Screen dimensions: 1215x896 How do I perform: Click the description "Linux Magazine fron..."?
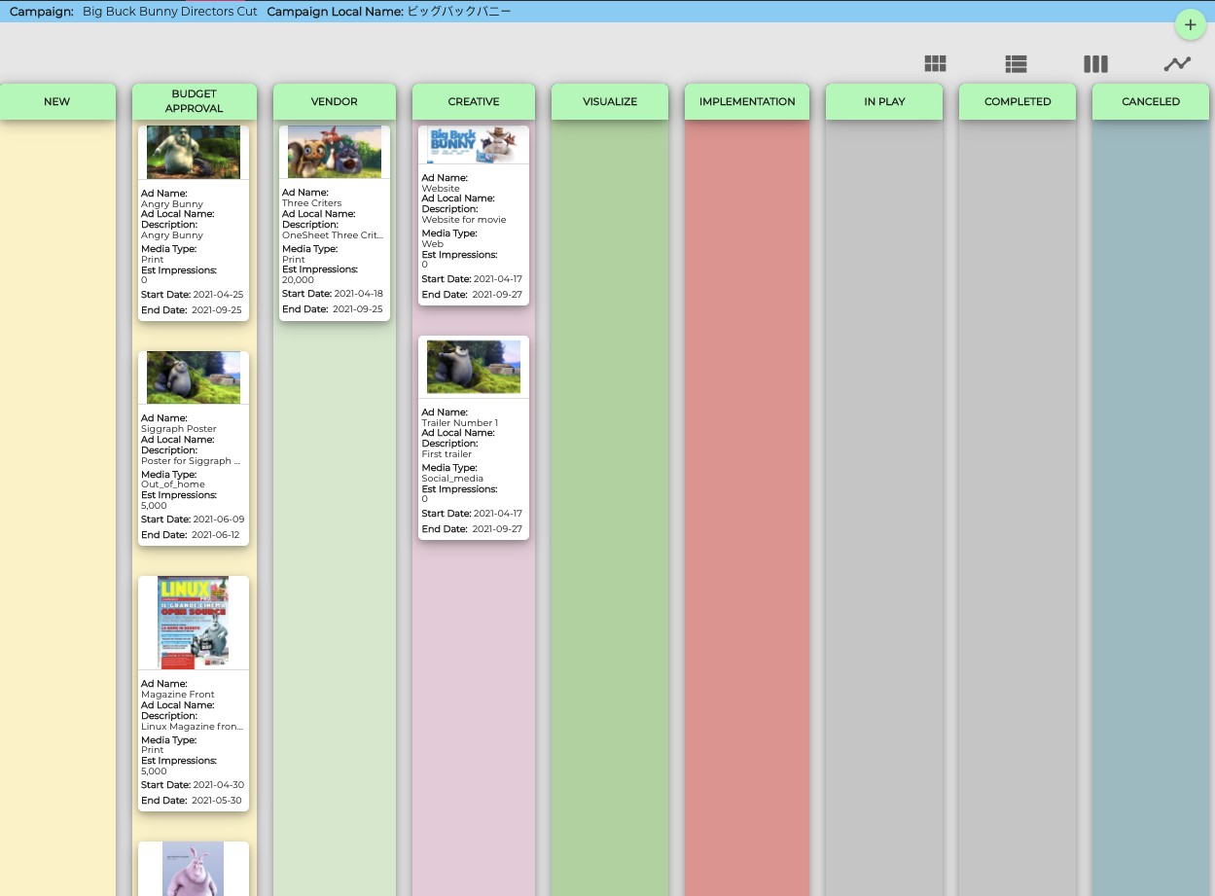[193, 727]
